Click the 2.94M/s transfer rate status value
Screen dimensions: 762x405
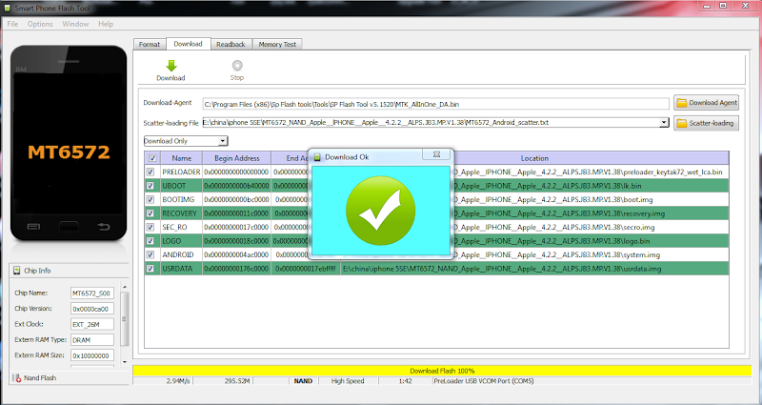(178, 381)
